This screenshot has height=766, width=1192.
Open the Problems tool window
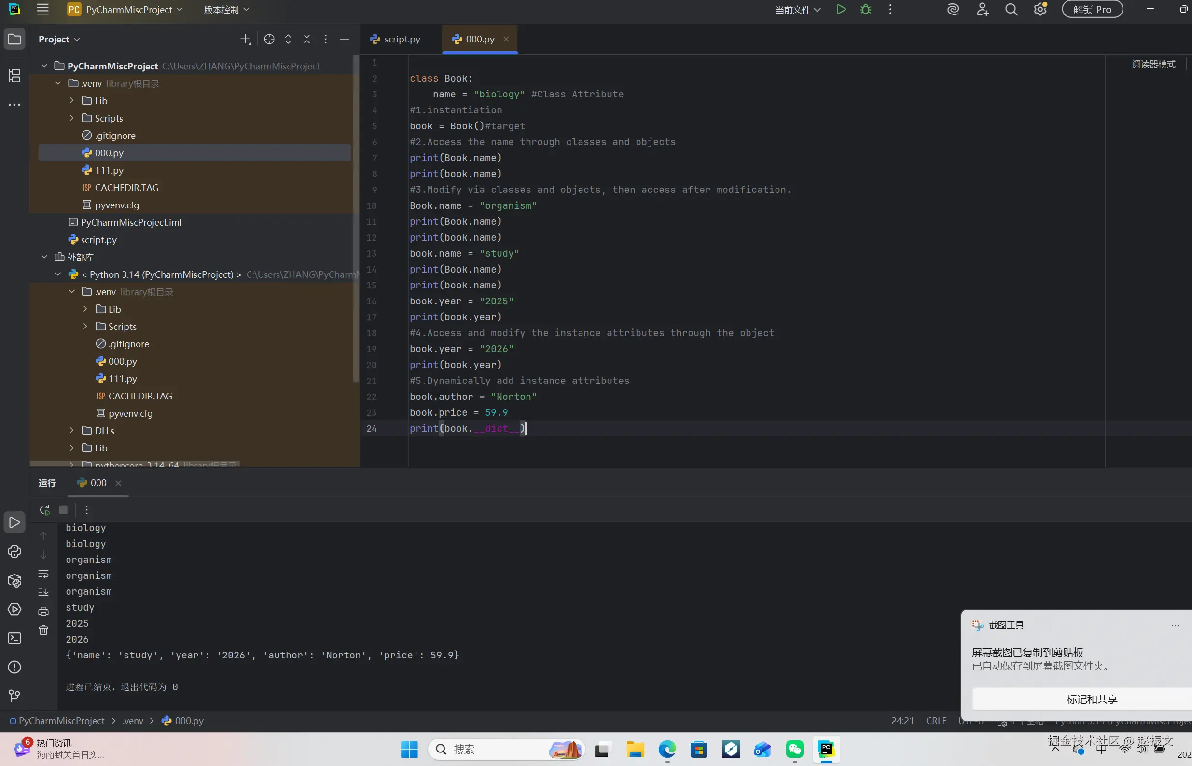coord(14,667)
